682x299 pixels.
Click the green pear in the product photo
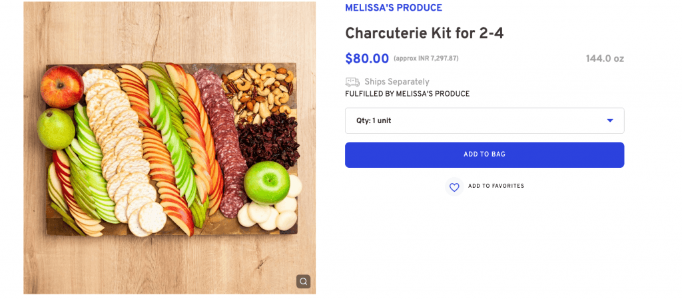pos(56,128)
